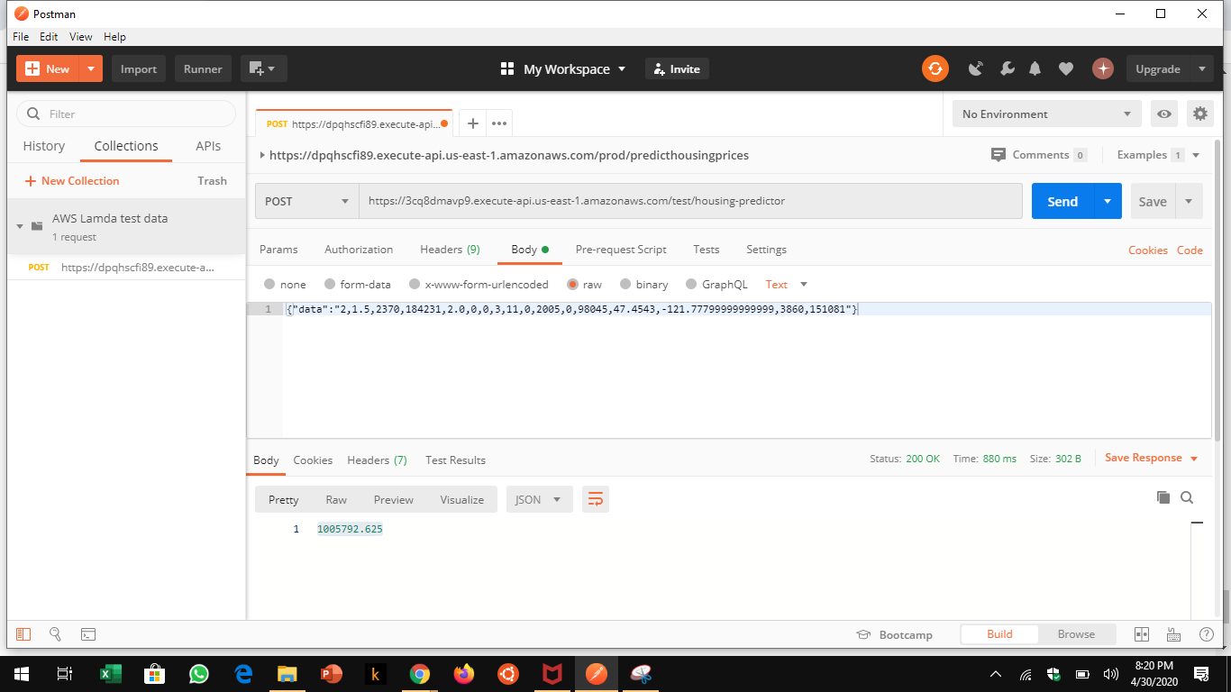Open settings using the wrench icon
Image resolution: width=1231 pixels, height=692 pixels.
1007,68
